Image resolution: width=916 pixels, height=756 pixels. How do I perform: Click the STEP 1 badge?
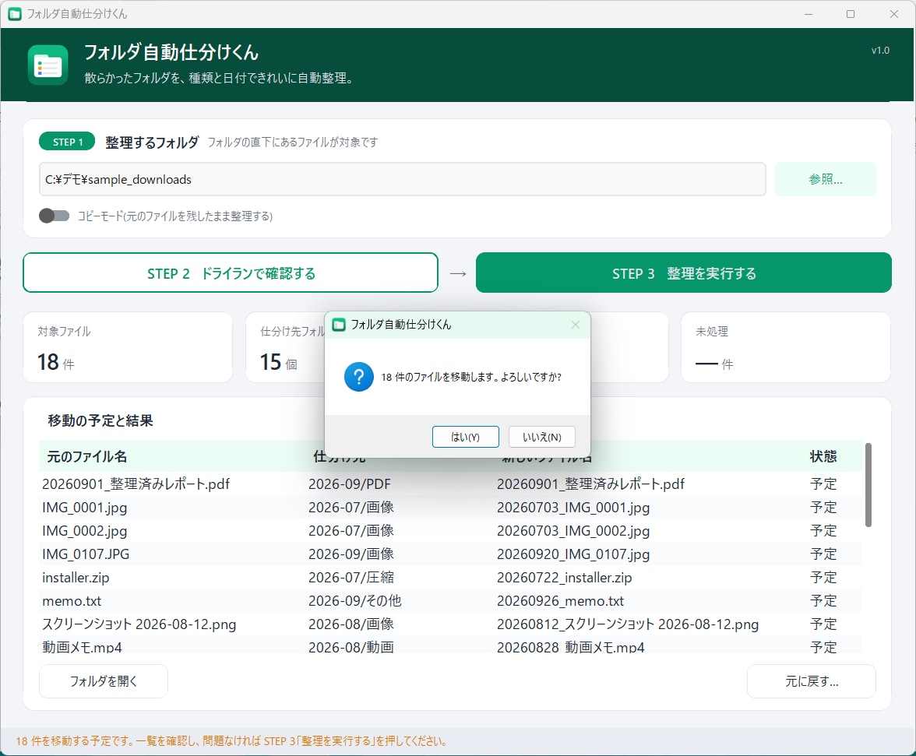tap(67, 142)
